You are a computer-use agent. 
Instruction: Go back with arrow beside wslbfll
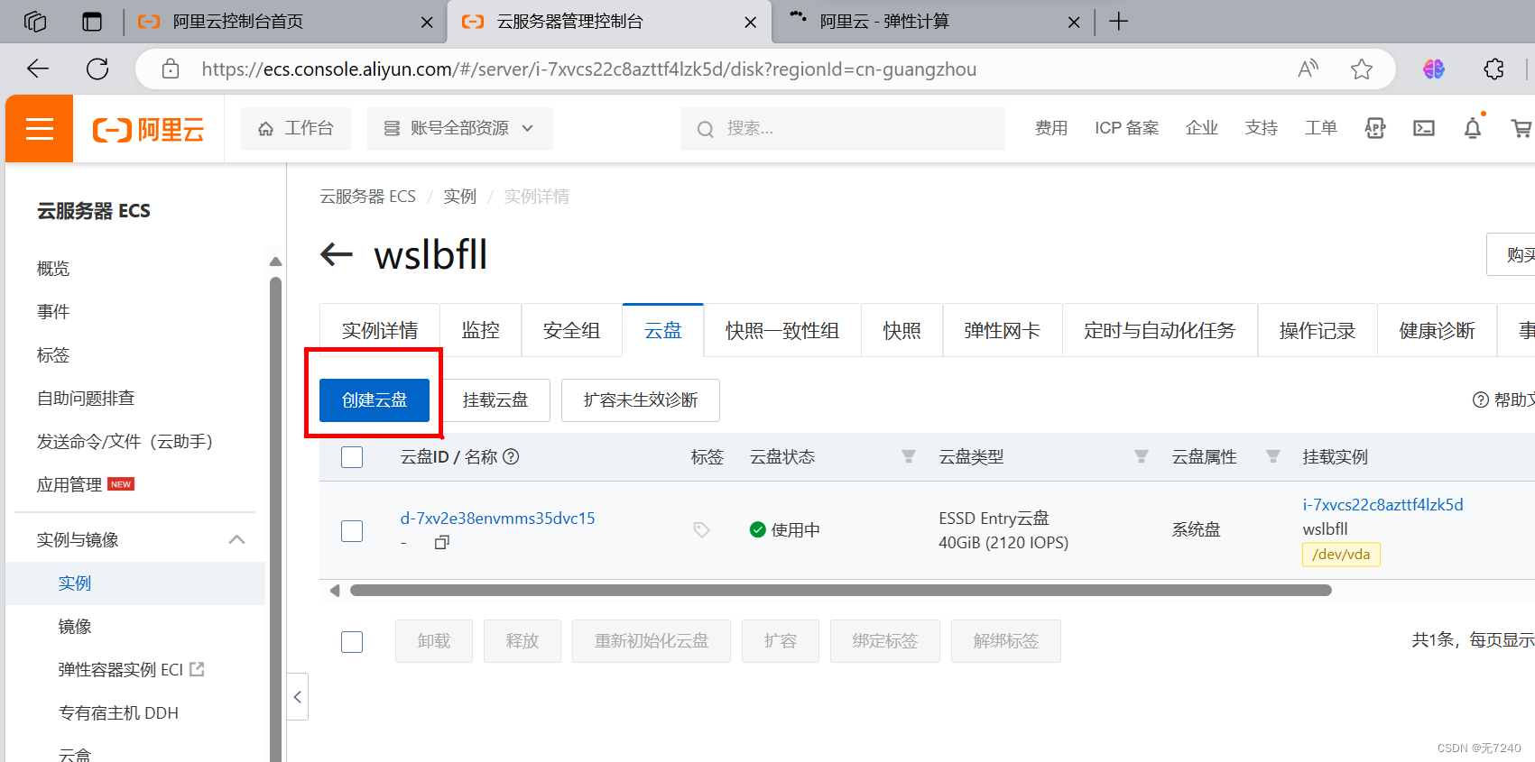coord(337,254)
